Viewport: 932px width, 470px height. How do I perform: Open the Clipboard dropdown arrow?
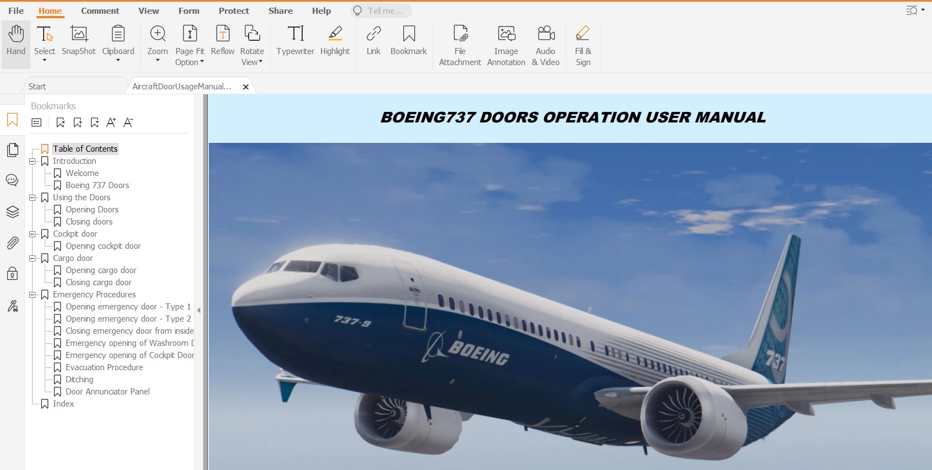[x=118, y=61]
